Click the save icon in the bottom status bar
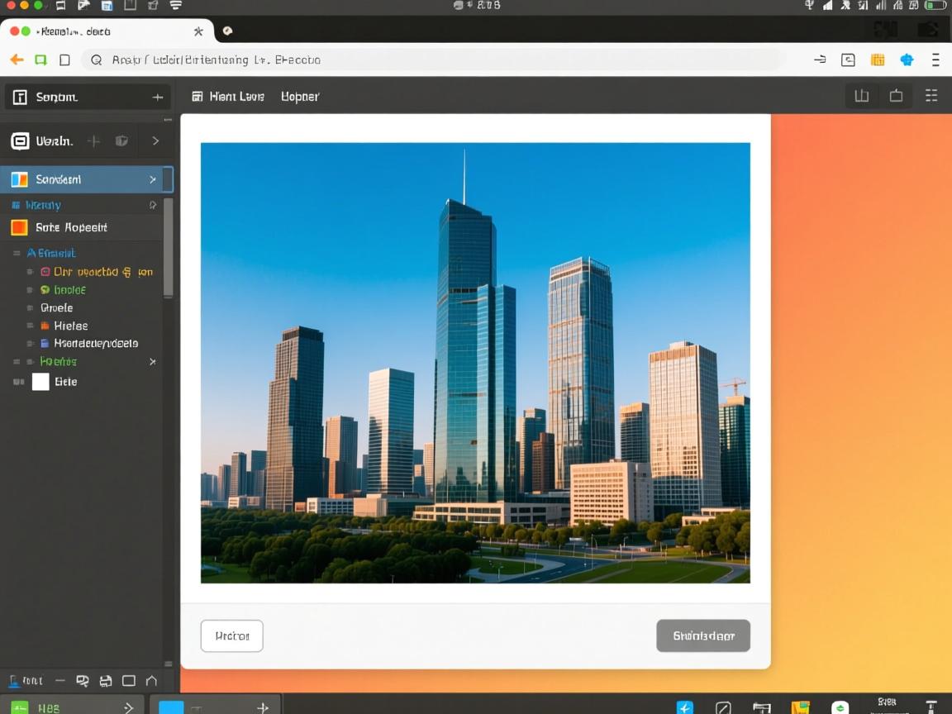Image resolution: width=952 pixels, height=714 pixels. coord(106,680)
